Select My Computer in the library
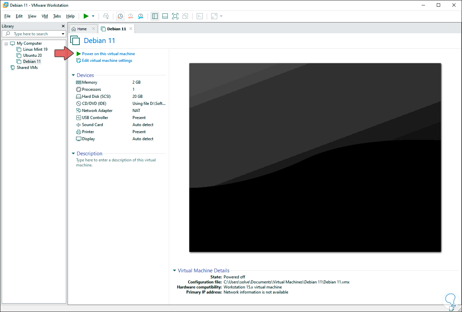The image size is (462, 312). click(29, 43)
